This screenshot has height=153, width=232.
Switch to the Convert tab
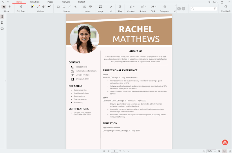(66, 2)
